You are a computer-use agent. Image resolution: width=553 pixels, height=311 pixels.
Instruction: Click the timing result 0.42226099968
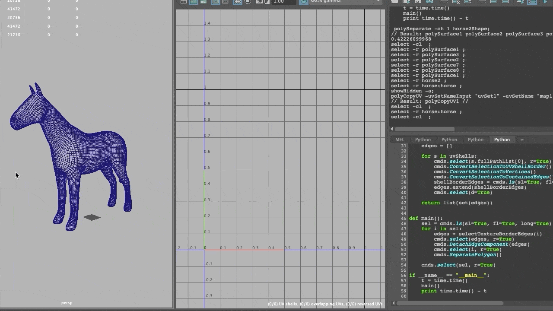(x=411, y=39)
